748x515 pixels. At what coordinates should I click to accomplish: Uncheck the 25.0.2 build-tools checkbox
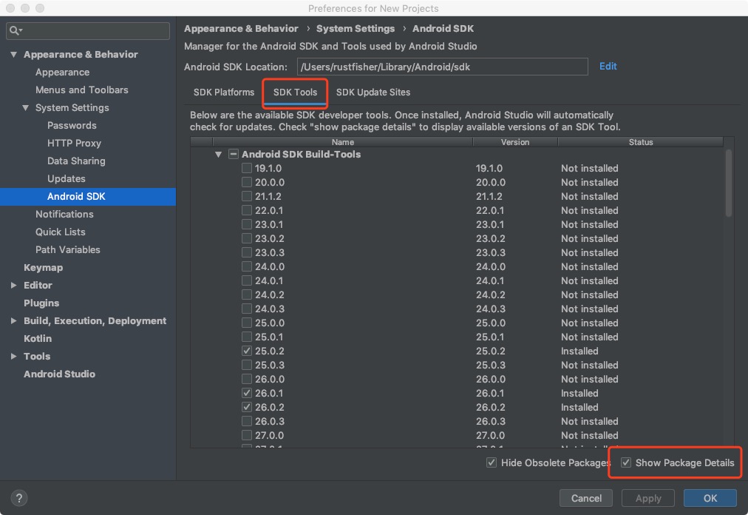247,351
